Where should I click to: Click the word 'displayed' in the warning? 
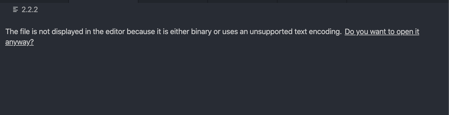click(67, 32)
